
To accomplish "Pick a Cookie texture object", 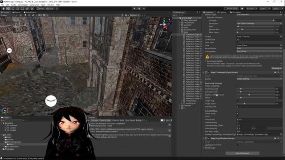I will [281, 36].
